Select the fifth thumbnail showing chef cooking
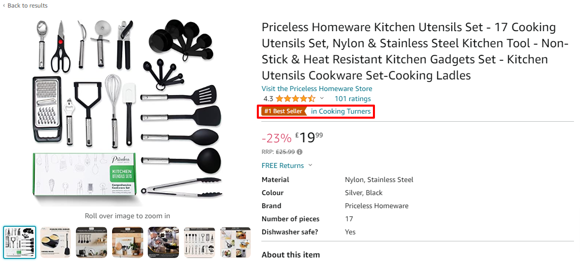 point(163,242)
